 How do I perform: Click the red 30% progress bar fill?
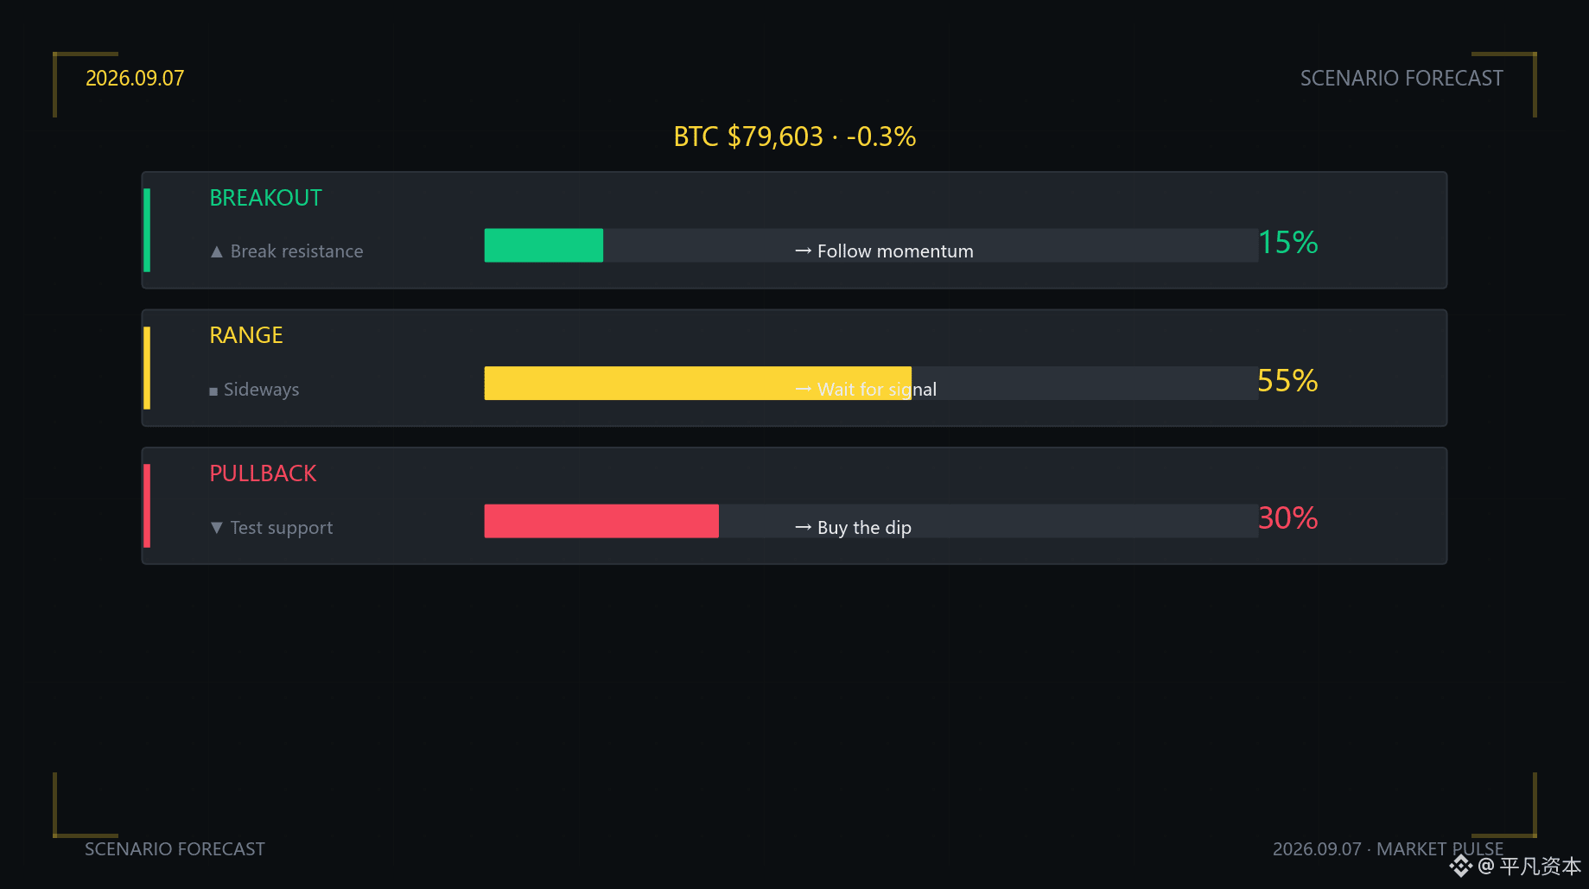coord(601,521)
